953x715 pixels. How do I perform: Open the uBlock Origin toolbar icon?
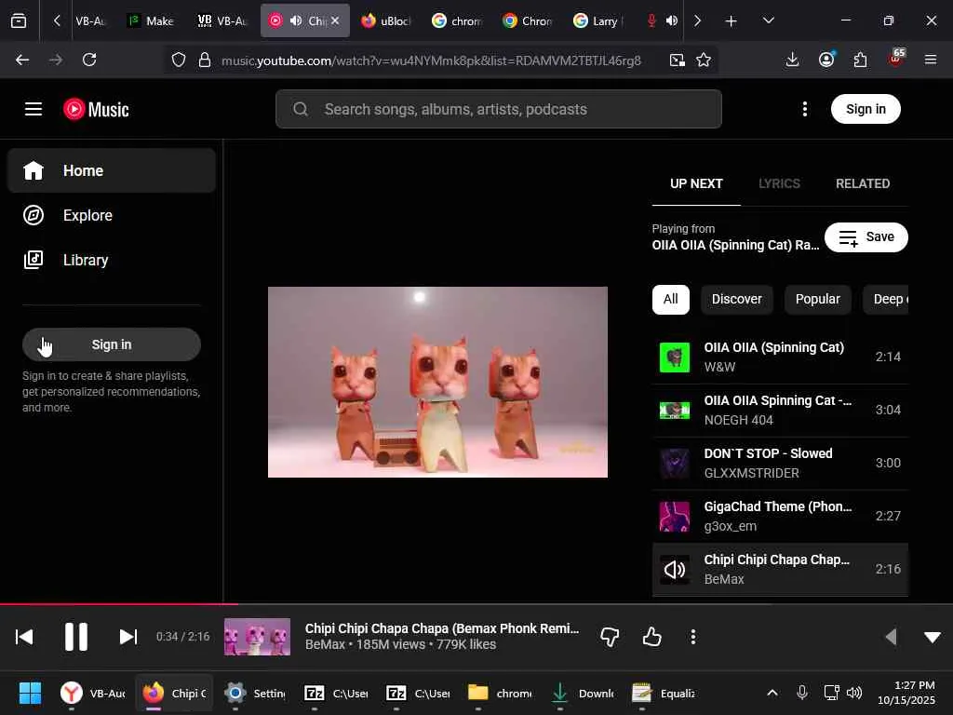click(x=895, y=59)
